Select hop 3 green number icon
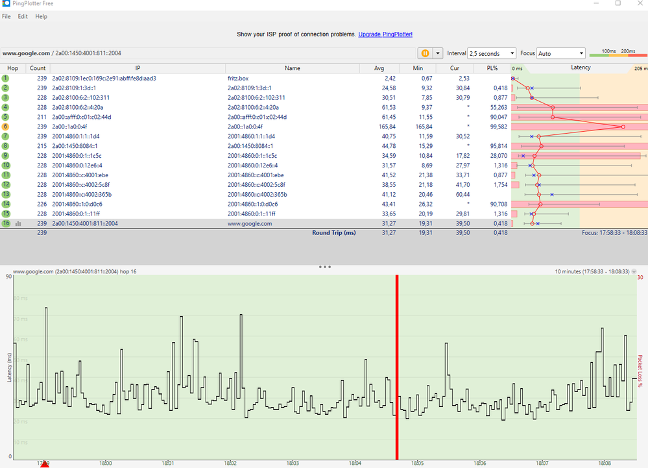Screen dimensions: 648x468 point(5,97)
